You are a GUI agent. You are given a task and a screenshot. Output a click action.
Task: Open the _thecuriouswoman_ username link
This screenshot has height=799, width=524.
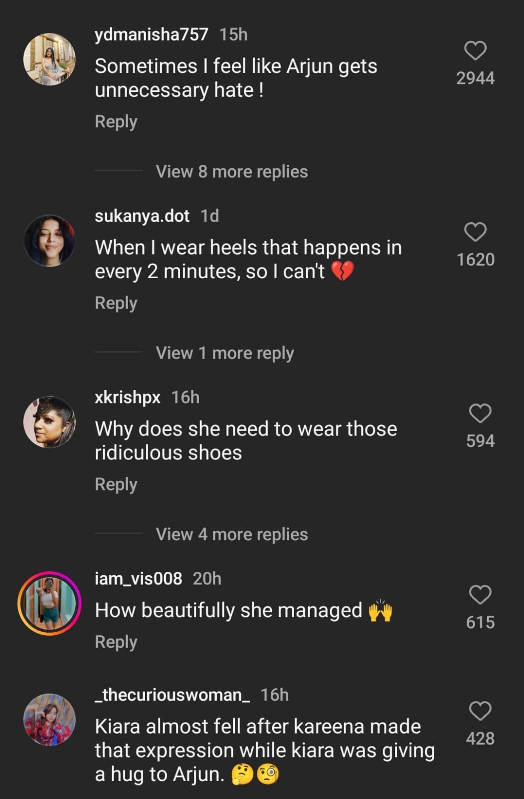pos(172,695)
